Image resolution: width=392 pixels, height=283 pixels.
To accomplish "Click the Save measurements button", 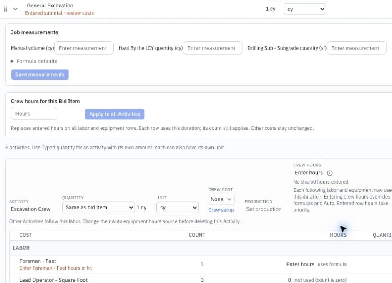I will 40,74.
